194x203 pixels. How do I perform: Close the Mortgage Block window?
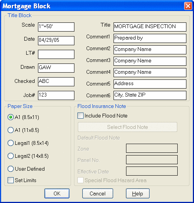188,6
